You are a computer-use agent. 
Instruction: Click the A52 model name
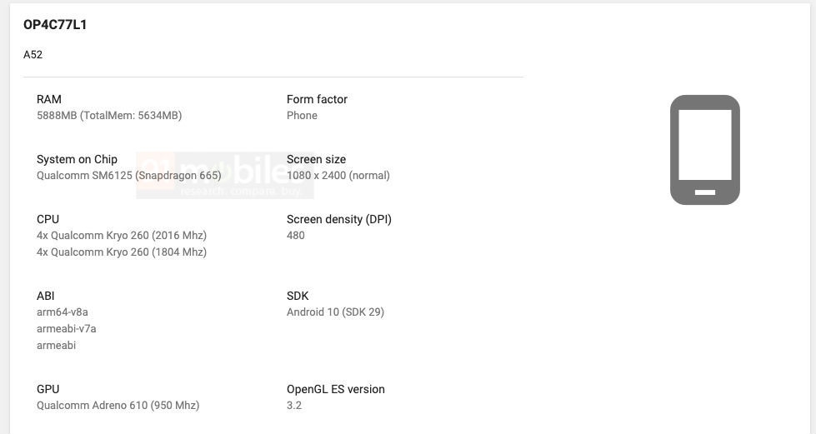(33, 55)
